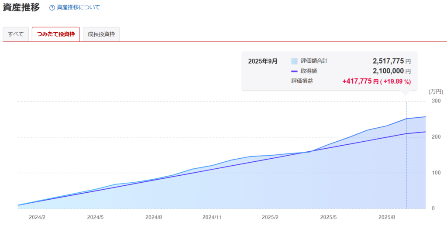Open the 成長投資枠 tab

pyautogui.click(x=101, y=34)
